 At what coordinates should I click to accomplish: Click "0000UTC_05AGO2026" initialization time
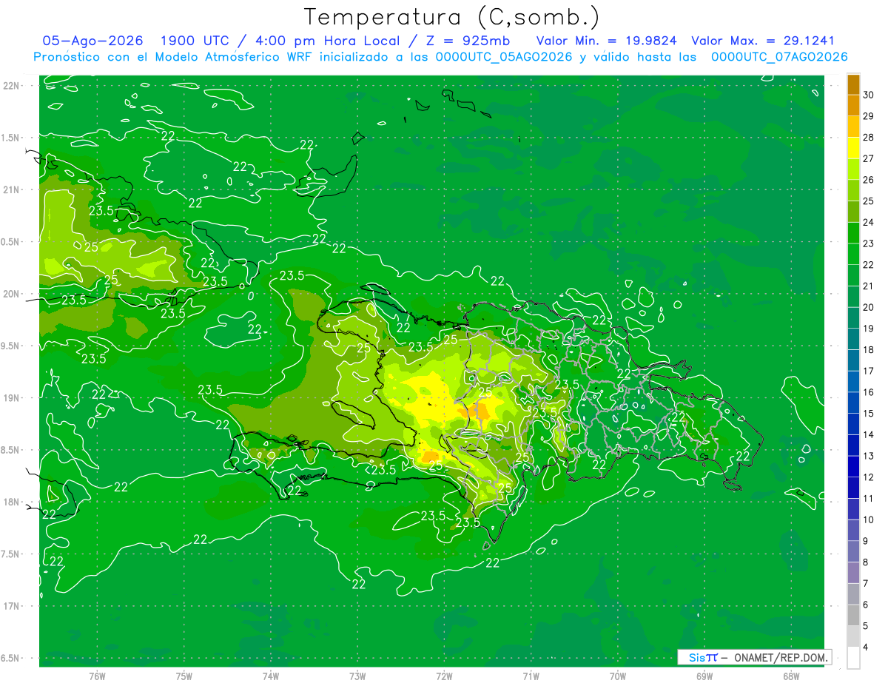[504, 57]
